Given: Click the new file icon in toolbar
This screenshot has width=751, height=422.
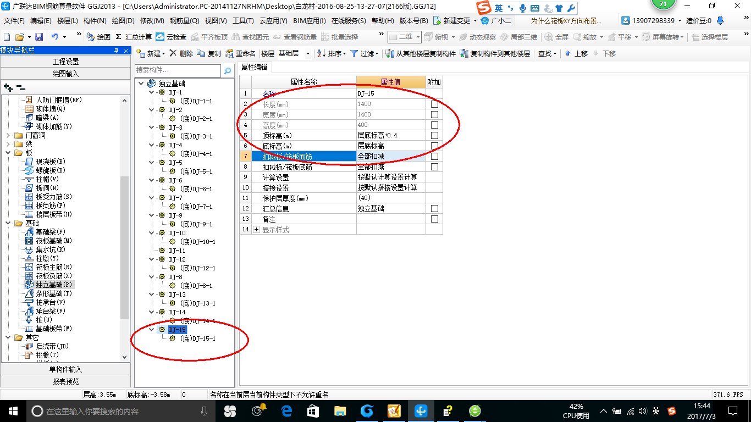Looking at the screenshot, I should point(7,37).
